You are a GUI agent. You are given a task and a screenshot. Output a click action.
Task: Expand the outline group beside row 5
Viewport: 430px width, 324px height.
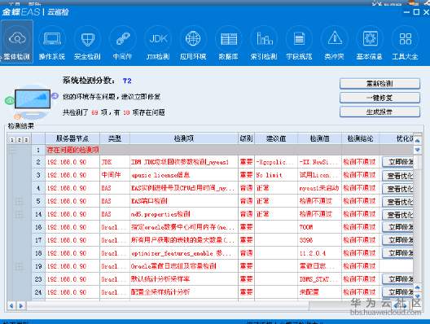19,201
